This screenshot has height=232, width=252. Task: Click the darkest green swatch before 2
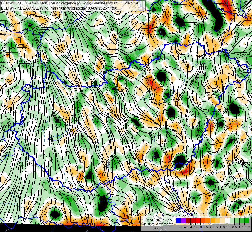(247, 220)
